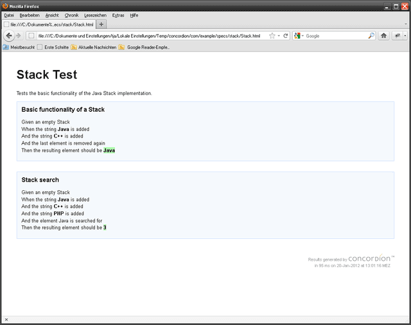The image size is (411, 325).
Task: Open the Lesezeichen menu
Action: point(95,15)
